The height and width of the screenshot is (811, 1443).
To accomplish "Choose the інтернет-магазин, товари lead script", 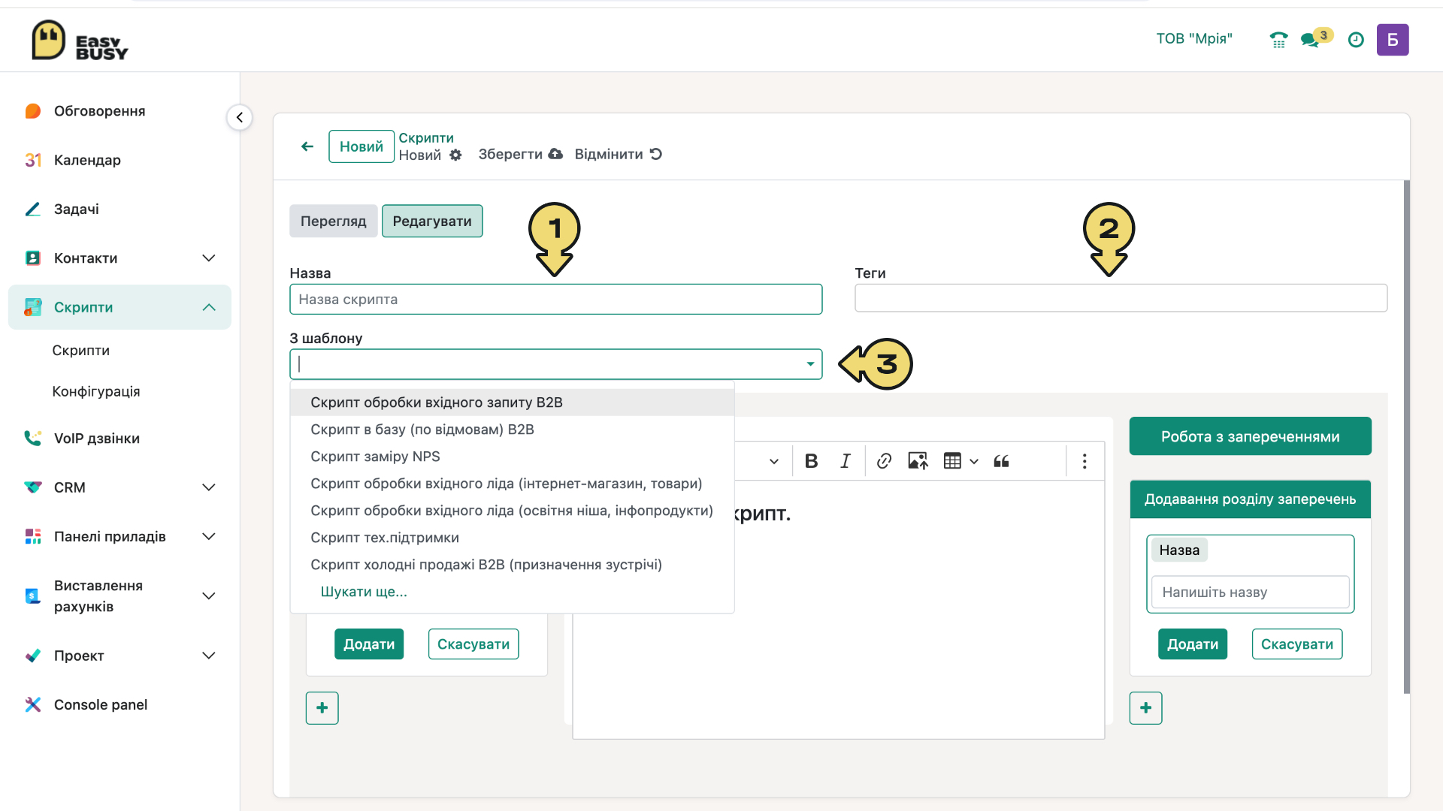I will 513,484.
